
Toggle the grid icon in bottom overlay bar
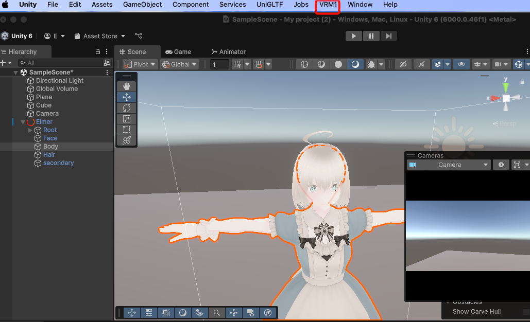[x=166, y=313]
